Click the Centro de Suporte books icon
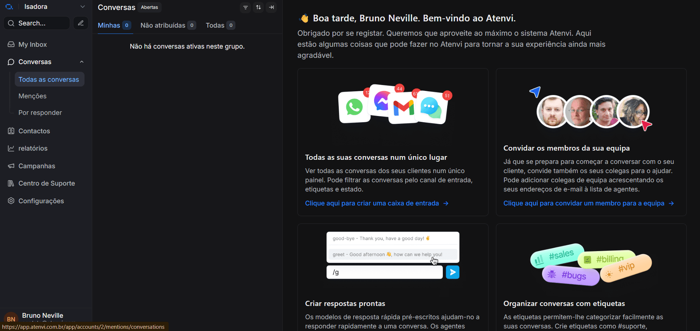700x331 pixels. pyautogui.click(x=11, y=183)
